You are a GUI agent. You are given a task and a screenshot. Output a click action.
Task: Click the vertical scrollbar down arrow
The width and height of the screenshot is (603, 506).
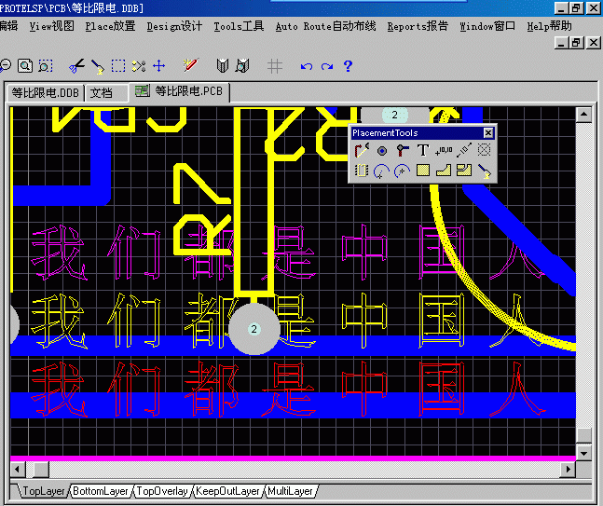click(584, 452)
